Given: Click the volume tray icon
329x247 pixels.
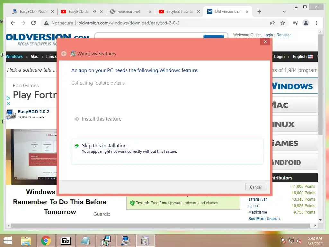Looking at the screenshot, I should point(298,241).
